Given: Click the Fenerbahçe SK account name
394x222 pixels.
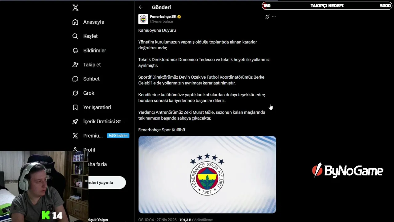Looking at the screenshot, I should click(163, 17).
